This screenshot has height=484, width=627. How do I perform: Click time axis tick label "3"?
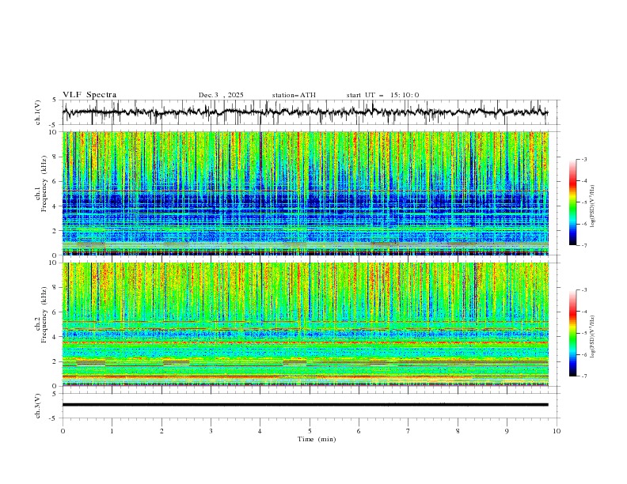tap(211, 431)
